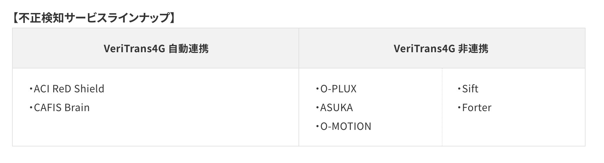604x163 pixels.
Task: Click the 非連携 text in the header
Action: (x=473, y=48)
